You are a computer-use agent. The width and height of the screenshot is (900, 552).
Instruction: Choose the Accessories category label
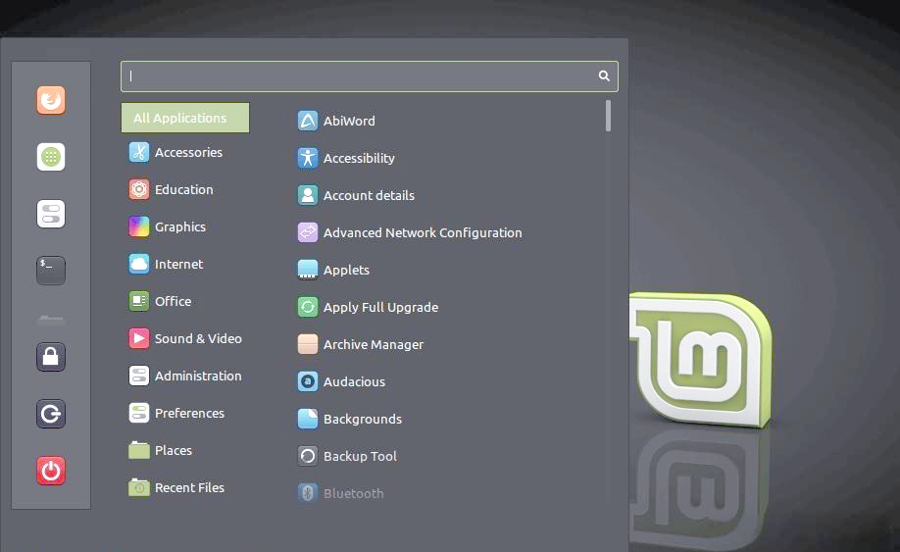(188, 152)
